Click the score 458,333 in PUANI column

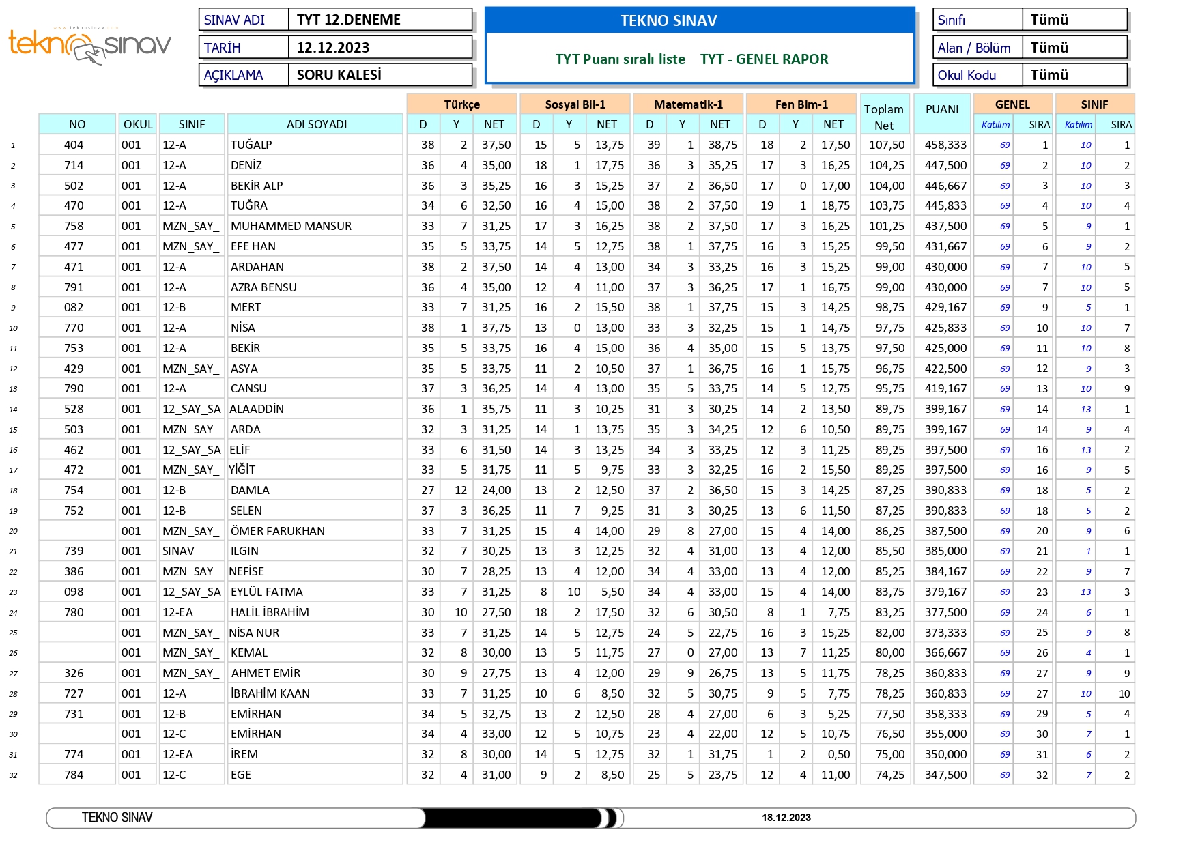tap(945, 145)
